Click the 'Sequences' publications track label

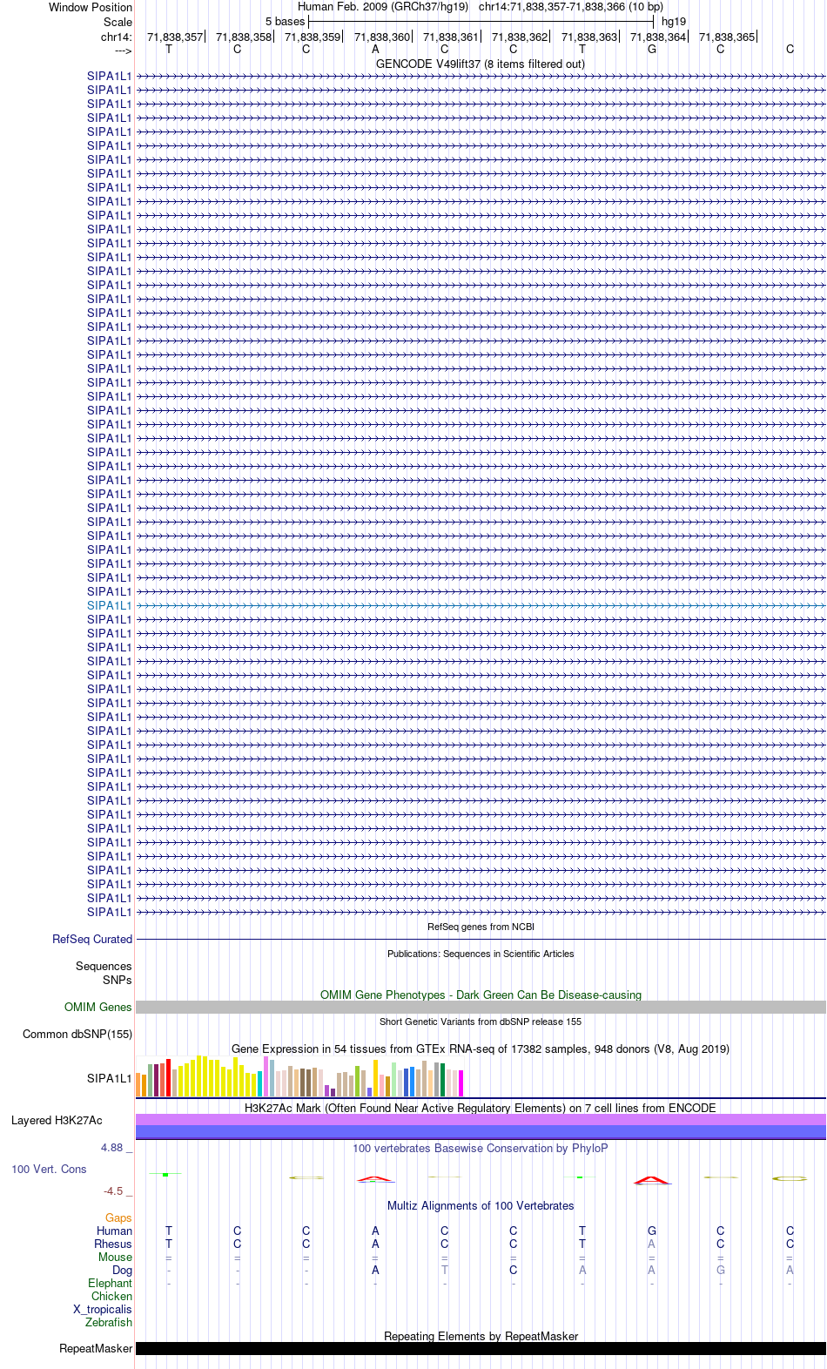point(104,966)
